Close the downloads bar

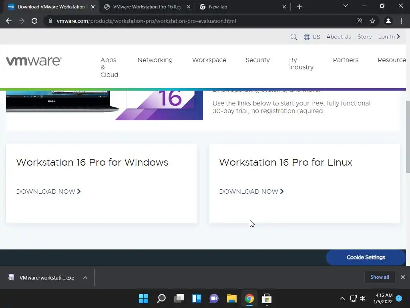(403, 277)
